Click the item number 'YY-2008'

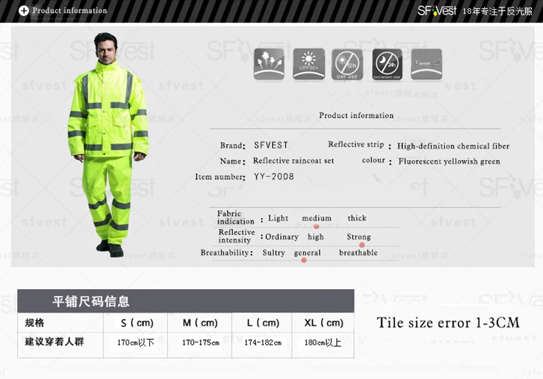[x=274, y=176]
